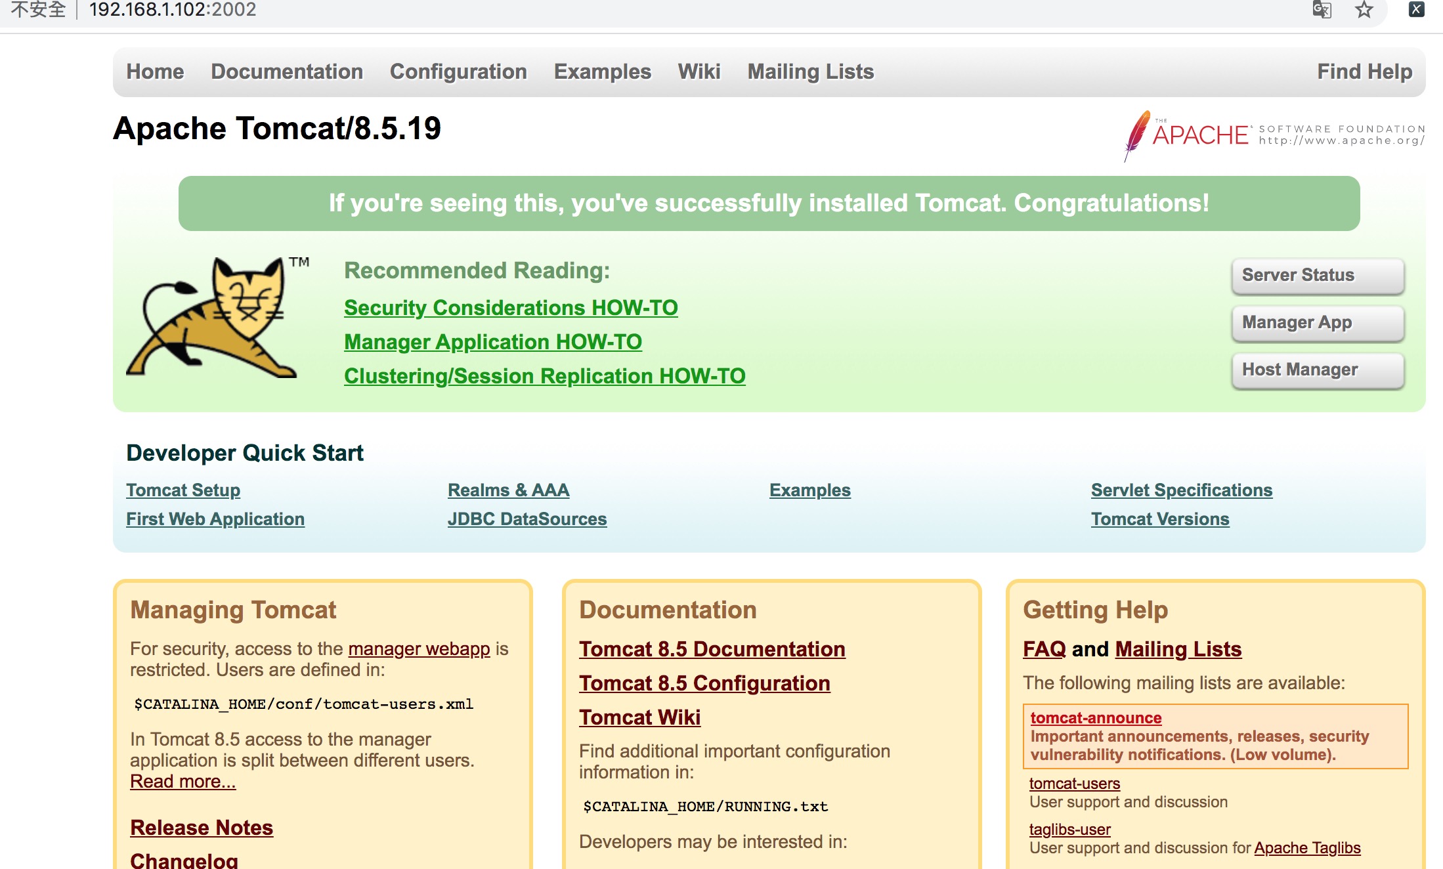Open the Home navigation item
The image size is (1443, 869).
click(x=156, y=72)
